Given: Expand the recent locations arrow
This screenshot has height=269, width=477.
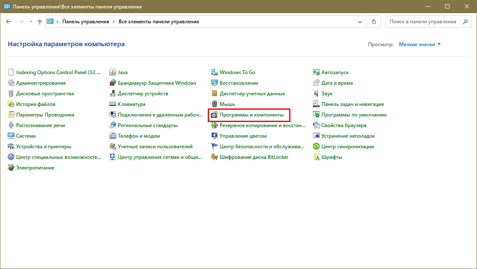Looking at the screenshot, I should 31,22.
